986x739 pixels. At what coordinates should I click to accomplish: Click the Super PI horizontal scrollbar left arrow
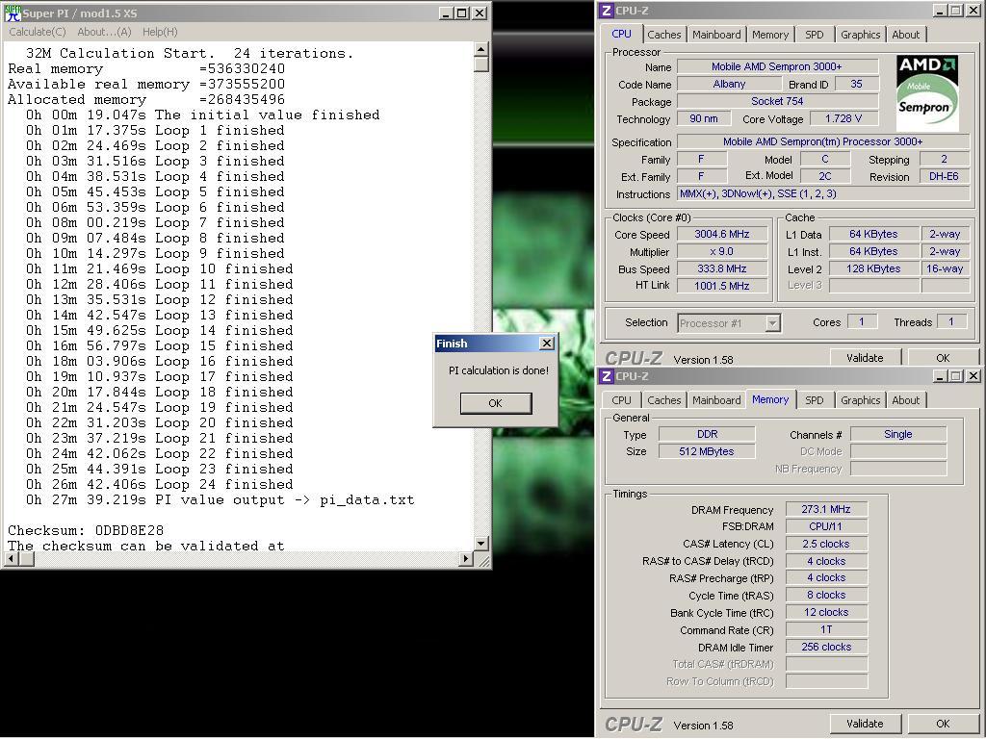pos(12,558)
